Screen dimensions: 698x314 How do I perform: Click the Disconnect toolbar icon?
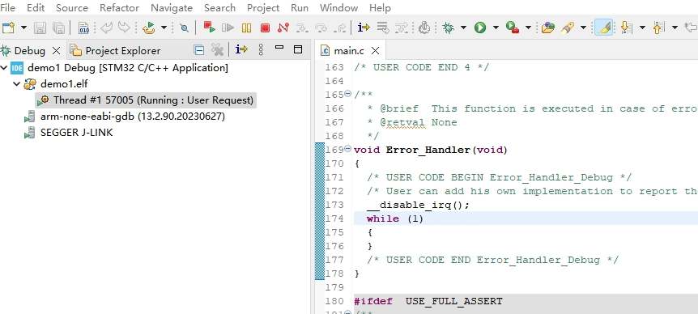click(283, 28)
